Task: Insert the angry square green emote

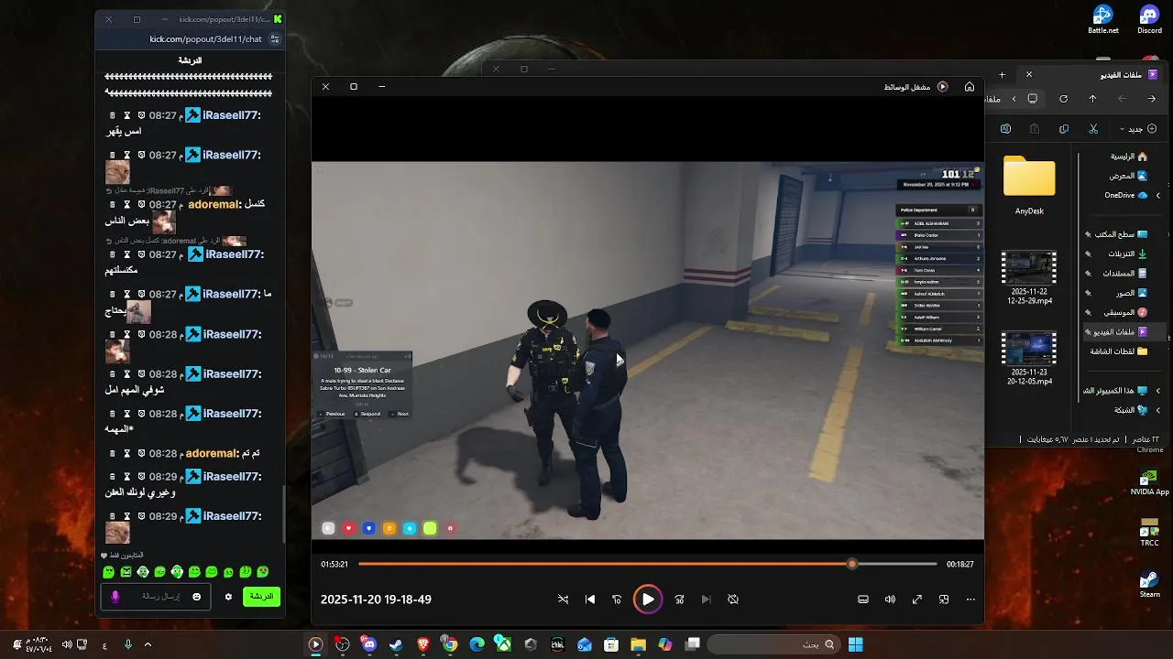Action: 126,572
